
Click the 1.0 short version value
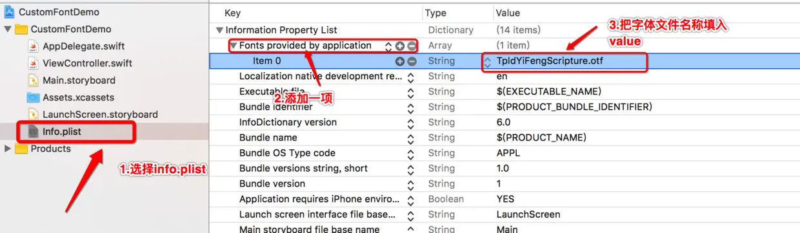[x=503, y=169]
